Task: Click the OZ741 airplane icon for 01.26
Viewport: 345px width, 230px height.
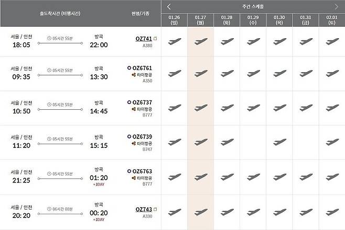Action: [175, 41]
